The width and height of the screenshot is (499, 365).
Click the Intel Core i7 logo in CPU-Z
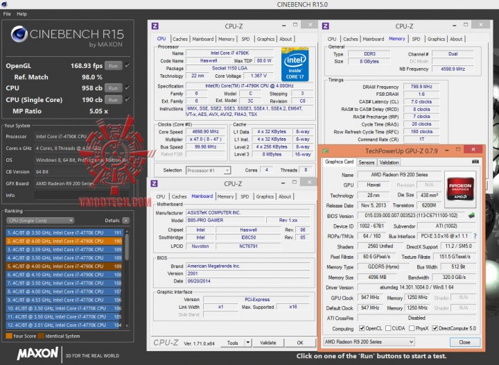click(x=295, y=65)
